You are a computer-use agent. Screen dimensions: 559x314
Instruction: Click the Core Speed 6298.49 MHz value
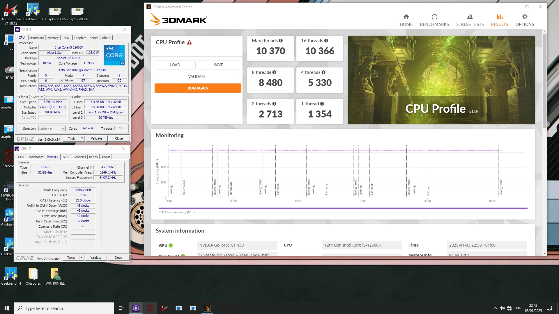click(53, 102)
